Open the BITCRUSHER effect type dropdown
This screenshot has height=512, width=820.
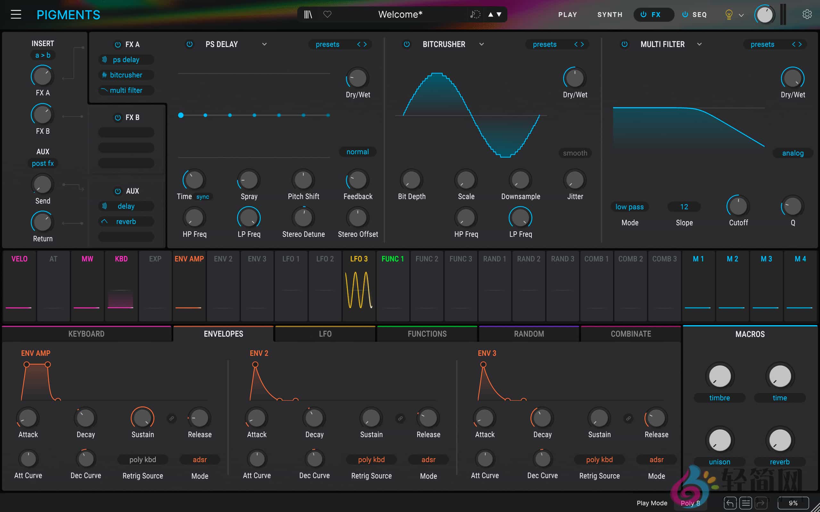[x=481, y=44]
